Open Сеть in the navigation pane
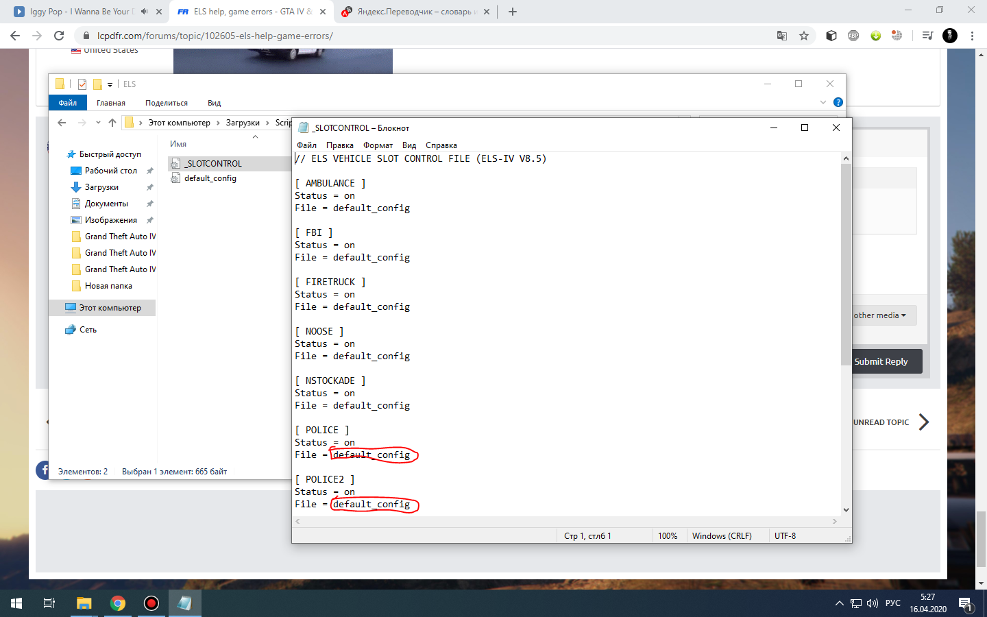The width and height of the screenshot is (987, 617). [88, 330]
